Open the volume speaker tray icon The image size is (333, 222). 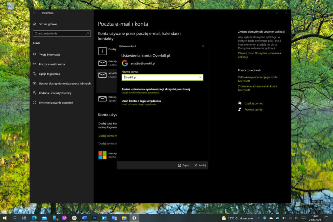coord(296,218)
